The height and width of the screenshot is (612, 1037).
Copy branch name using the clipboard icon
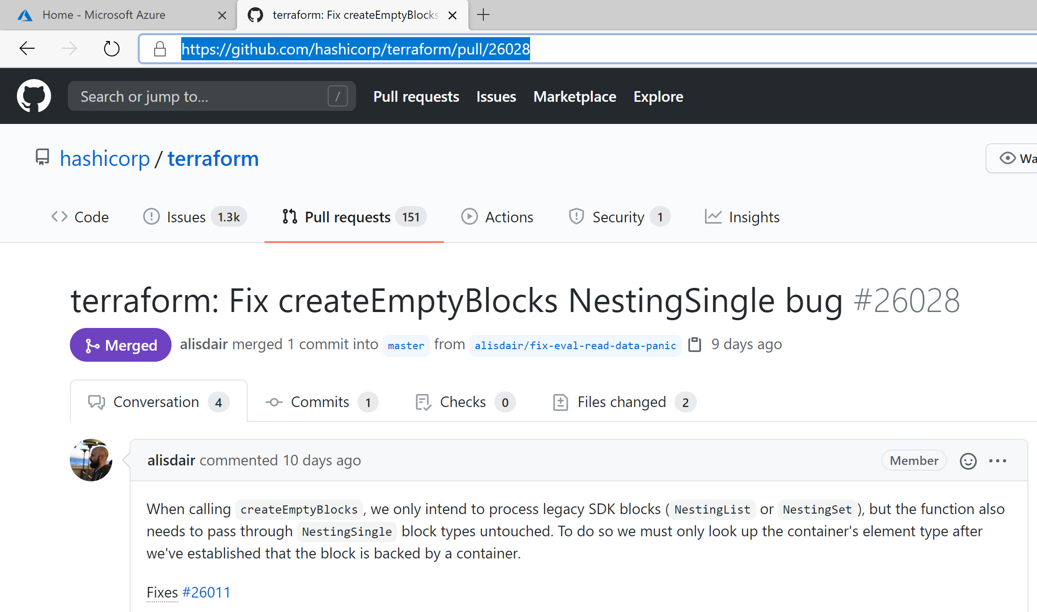coord(694,344)
